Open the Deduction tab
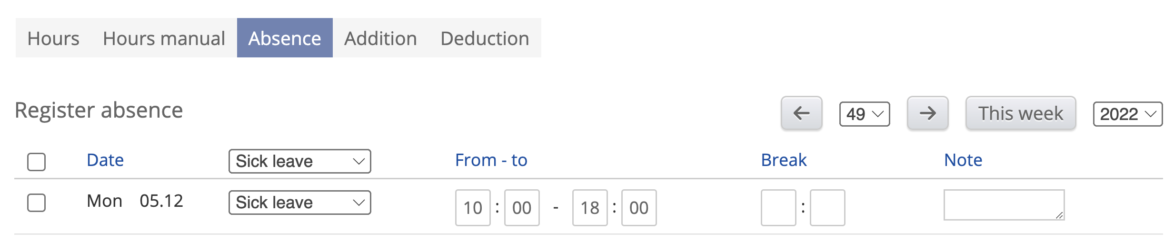 pyautogui.click(x=485, y=38)
